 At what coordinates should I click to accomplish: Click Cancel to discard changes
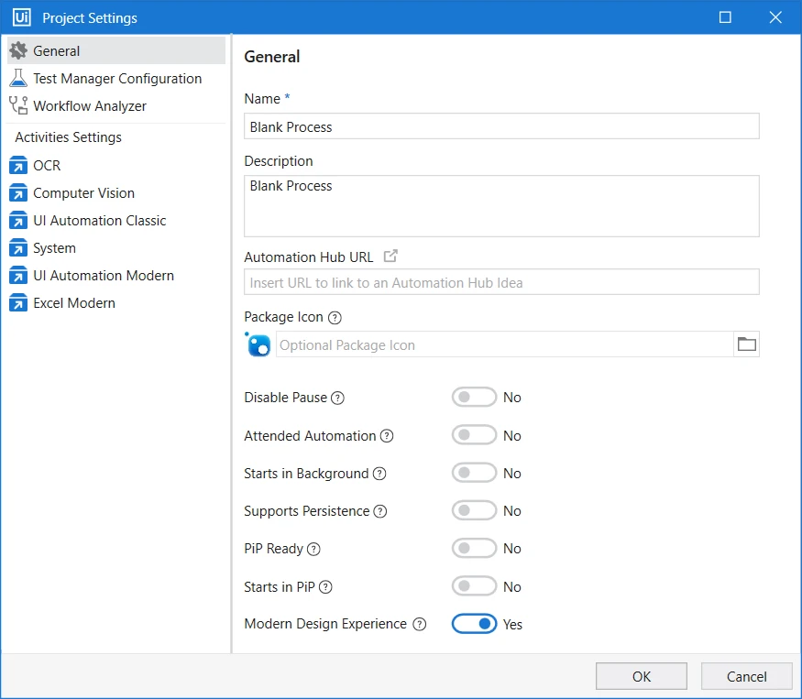[x=746, y=676]
